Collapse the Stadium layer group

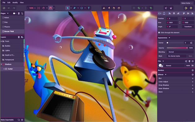click(x=1, y=64)
